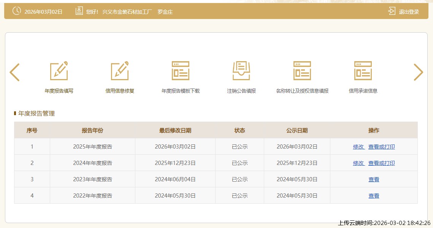The image size is (433, 228).
Task: Open 年度报告填写 icon
Action: pyautogui.click(x=59, y=71)
